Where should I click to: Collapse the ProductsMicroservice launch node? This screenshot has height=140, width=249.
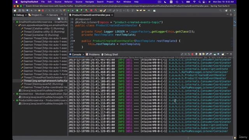(x=14, y=100)
